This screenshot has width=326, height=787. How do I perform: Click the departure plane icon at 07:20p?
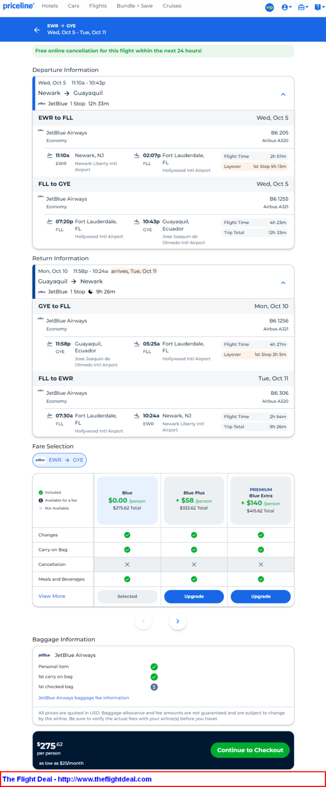tap(50, 221)
